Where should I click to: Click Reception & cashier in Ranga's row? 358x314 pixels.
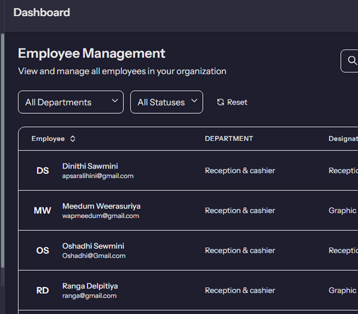click(x=240, y=290)
